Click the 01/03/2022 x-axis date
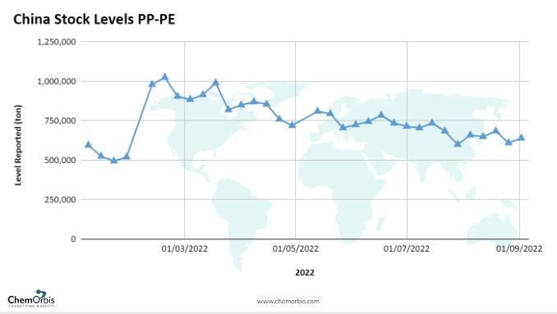Screen dimensions: 557x314 click(x=184, y=248)
